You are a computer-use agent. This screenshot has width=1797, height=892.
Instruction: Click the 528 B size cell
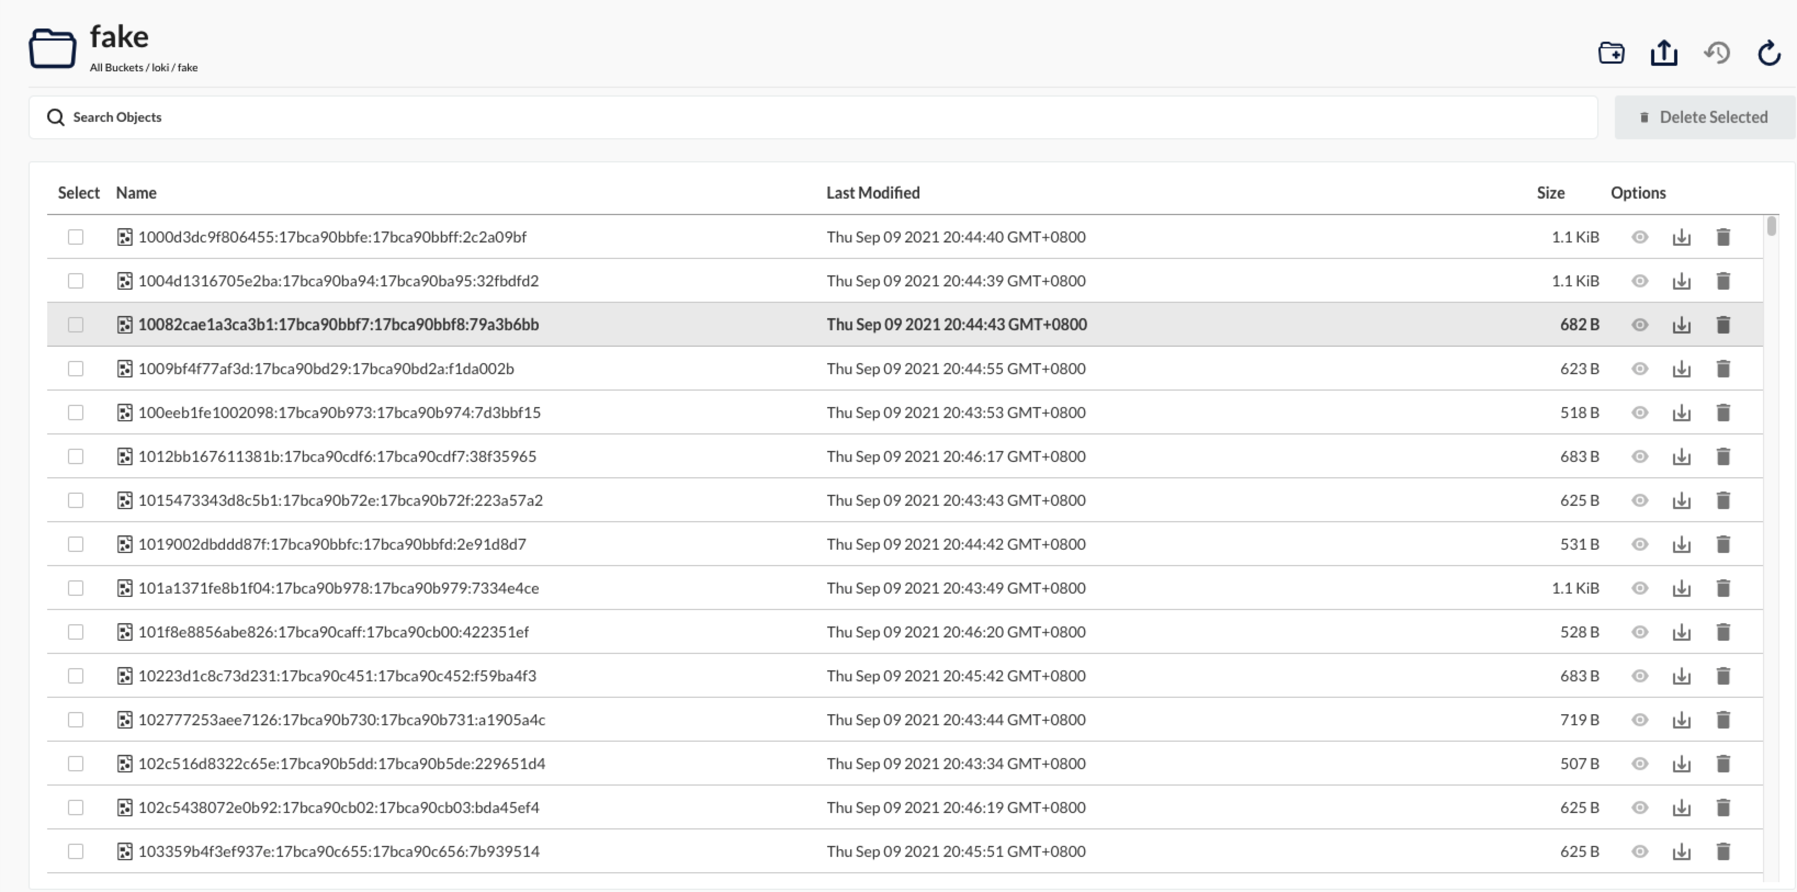(x=1579, y=633)
